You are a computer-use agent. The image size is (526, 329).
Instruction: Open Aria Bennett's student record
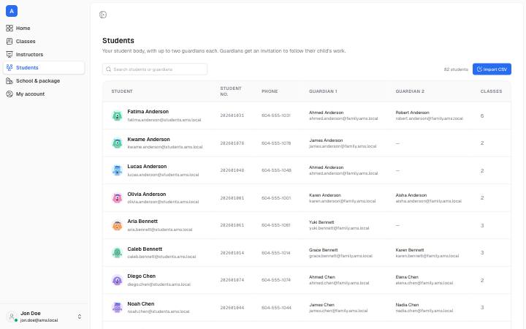point(142,222)
